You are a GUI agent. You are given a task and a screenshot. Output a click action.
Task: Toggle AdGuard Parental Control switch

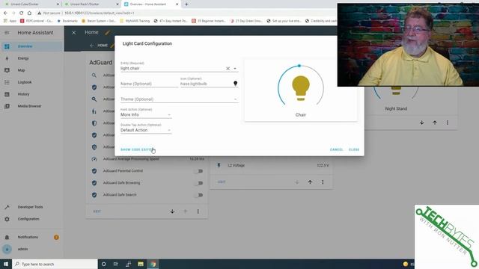click(x=199, y=171)
